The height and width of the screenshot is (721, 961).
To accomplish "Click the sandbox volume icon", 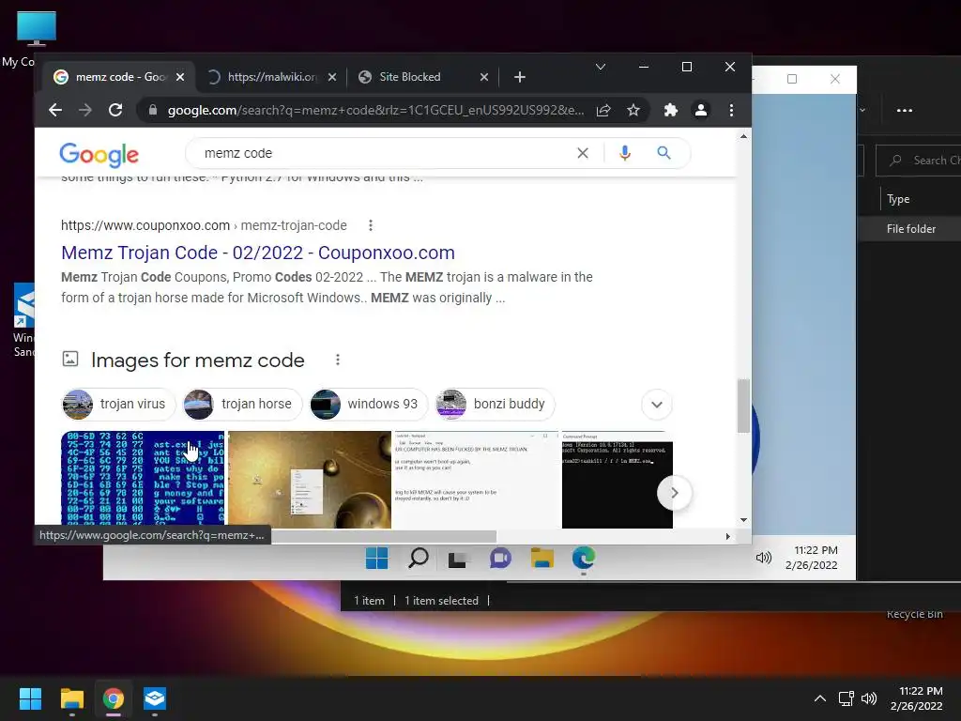I will coord(763,558).
